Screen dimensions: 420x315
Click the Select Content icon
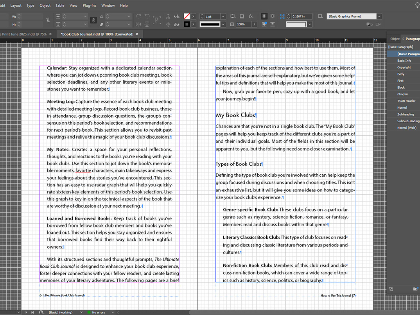point(168,24)
